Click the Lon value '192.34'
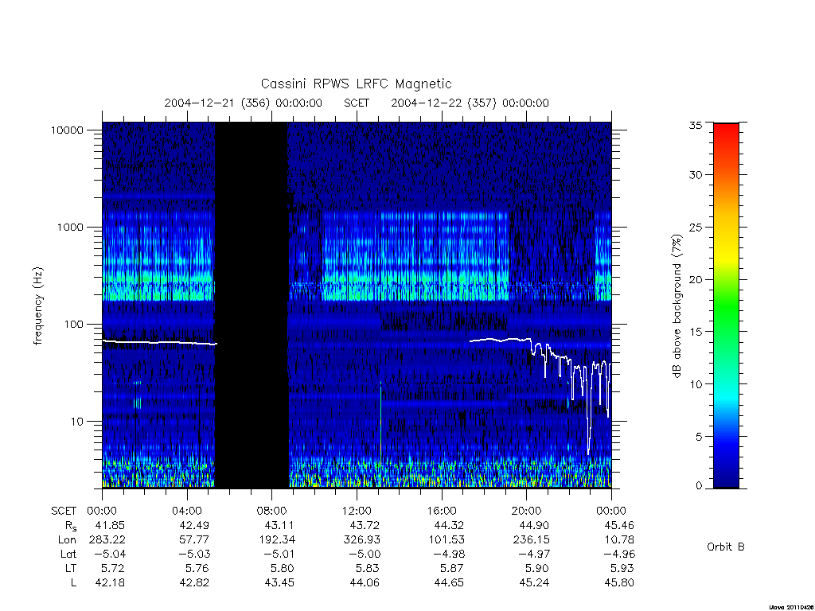815x611 pixels. (x=276, y=540)
